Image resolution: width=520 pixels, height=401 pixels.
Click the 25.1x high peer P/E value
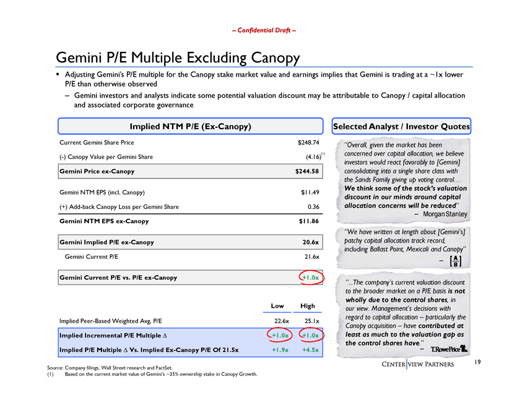tap(312, 321)
